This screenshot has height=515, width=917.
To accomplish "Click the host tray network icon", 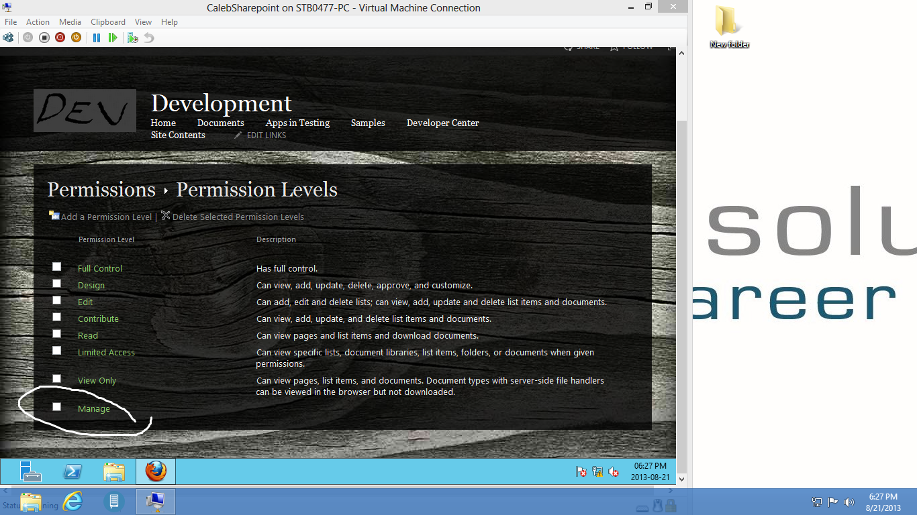I will 817,502.
